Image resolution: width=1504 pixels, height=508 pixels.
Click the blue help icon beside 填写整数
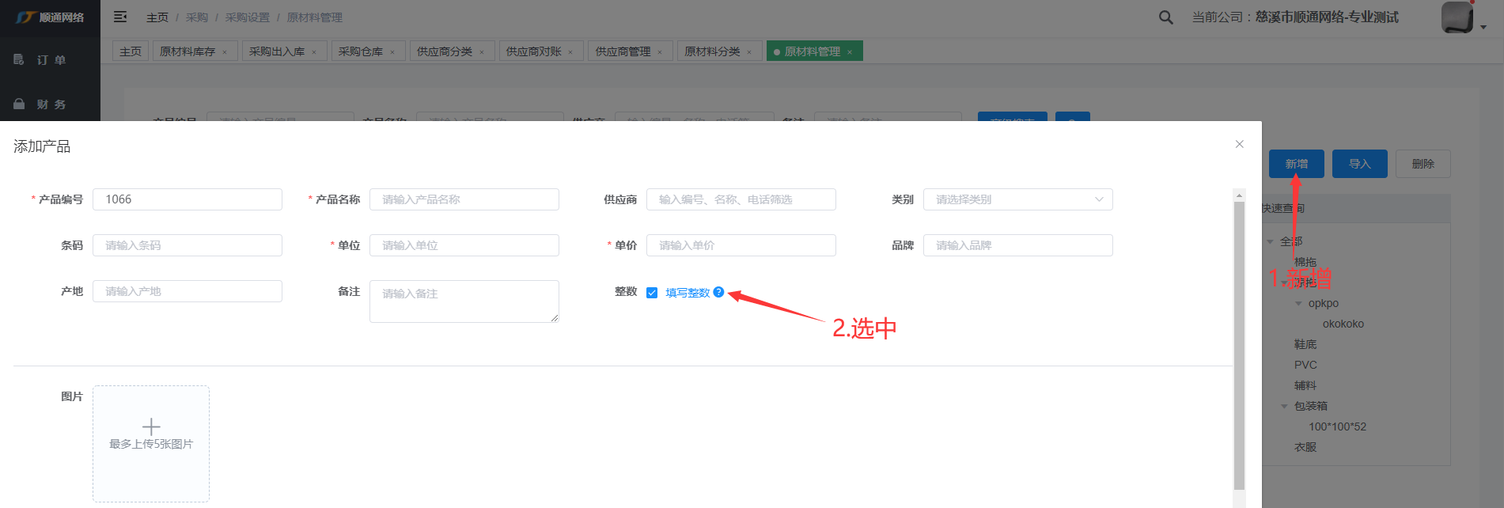pyautogui.click(x=718, y=292)
